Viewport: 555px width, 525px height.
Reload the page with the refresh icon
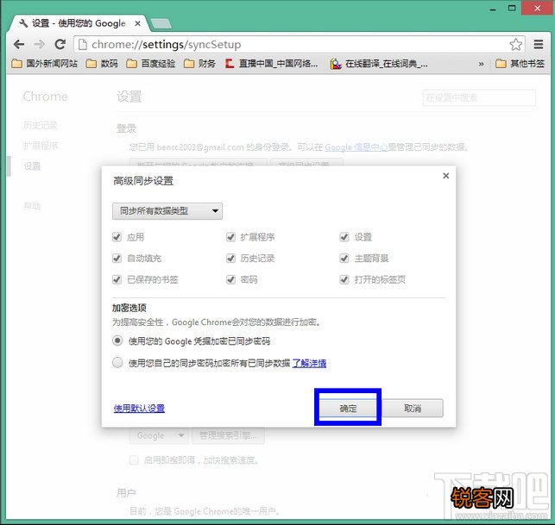(x=60, y=45)
